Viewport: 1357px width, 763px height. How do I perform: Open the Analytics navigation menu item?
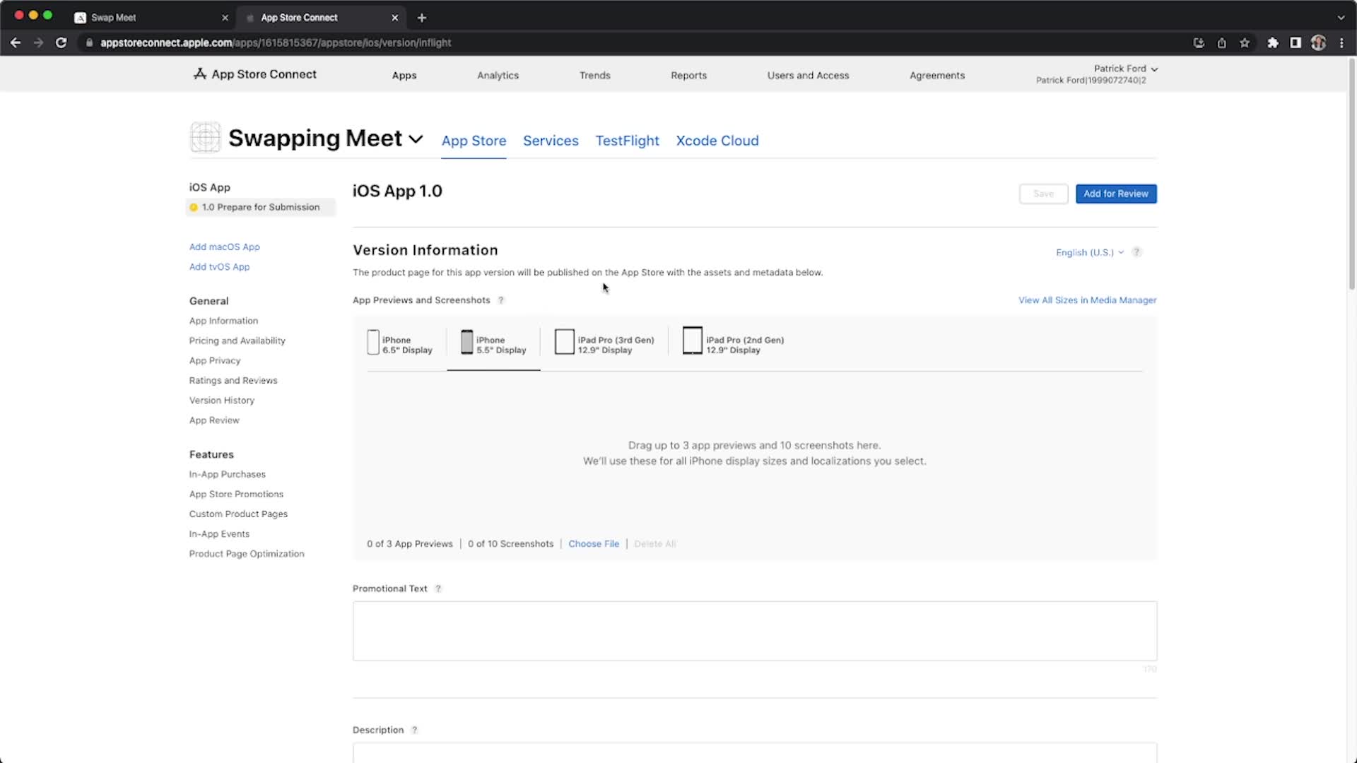tap(498, 75)
